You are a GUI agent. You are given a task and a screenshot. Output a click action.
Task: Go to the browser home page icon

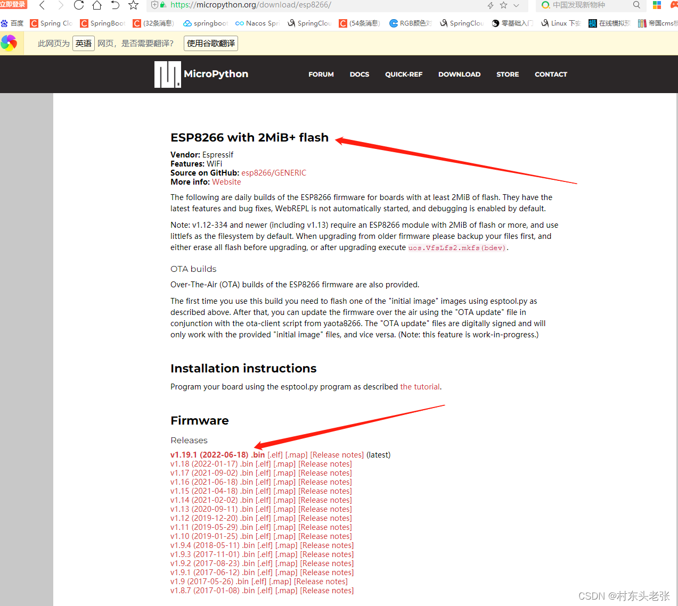[97, 5]
